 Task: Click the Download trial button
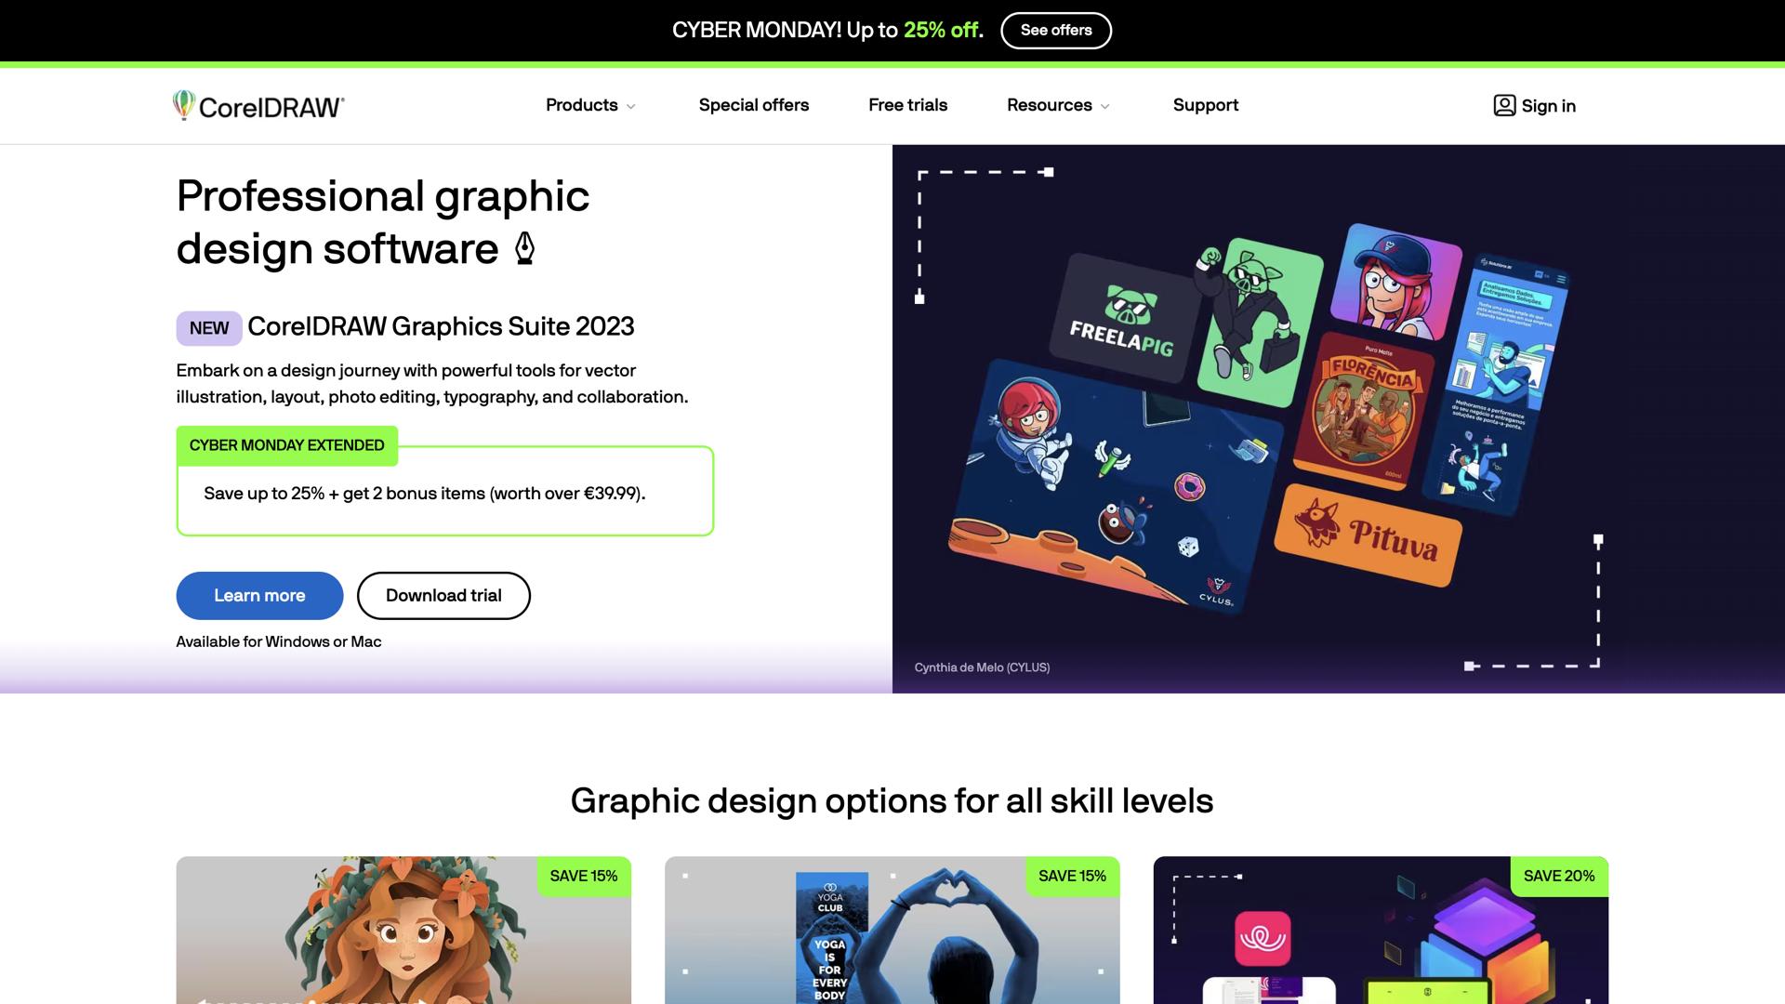click(x=443, y=596)
